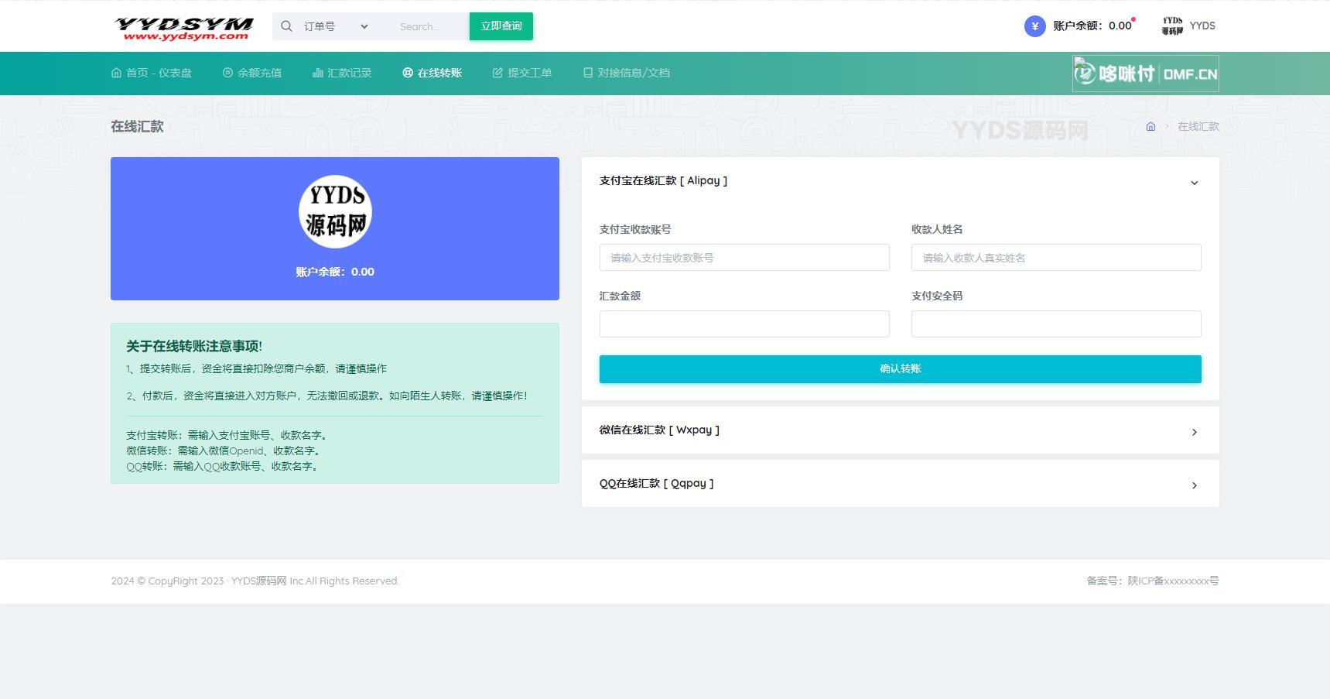The image size is (1330, 699).
Task: Open the 汇款记录 menu item
Action: [342, 73]
